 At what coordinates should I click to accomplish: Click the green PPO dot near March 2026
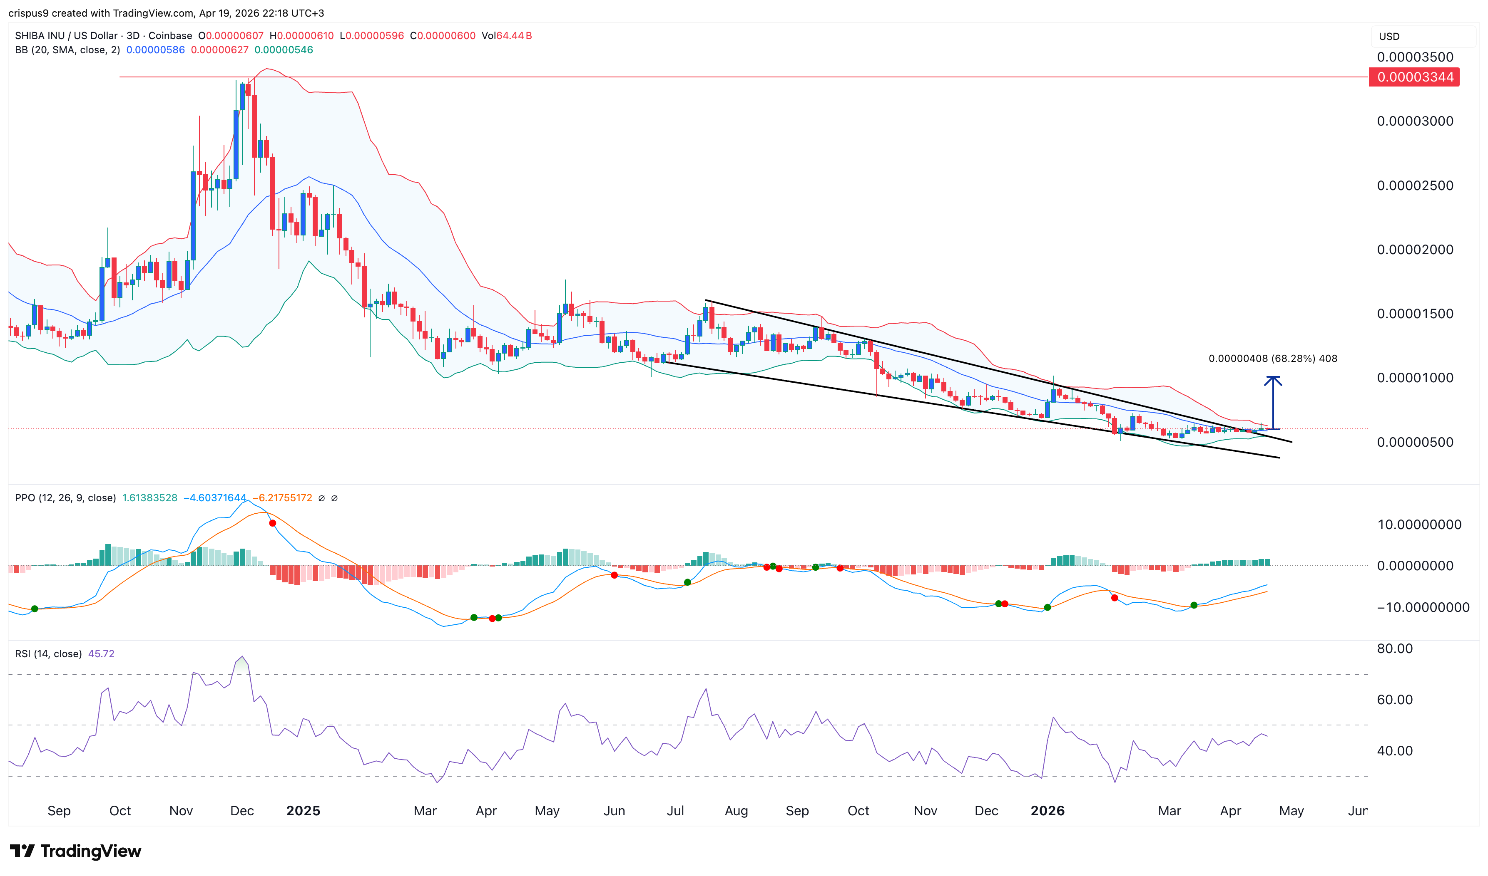1194,605
